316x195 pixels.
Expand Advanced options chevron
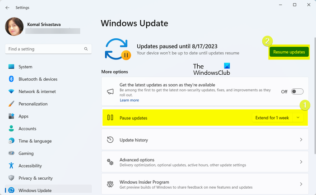301,162
